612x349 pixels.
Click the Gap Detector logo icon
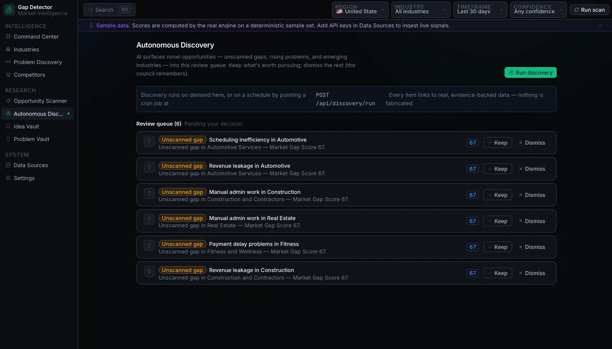tap(9, 10)
